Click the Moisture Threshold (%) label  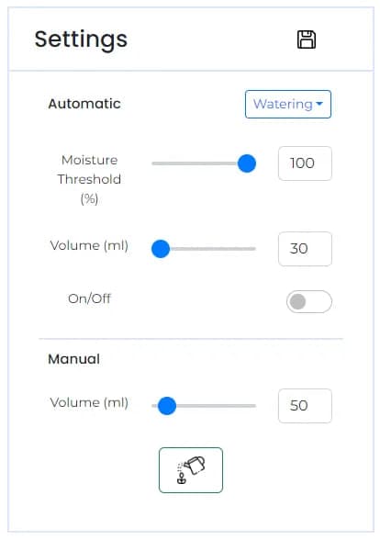coord(89,179)
